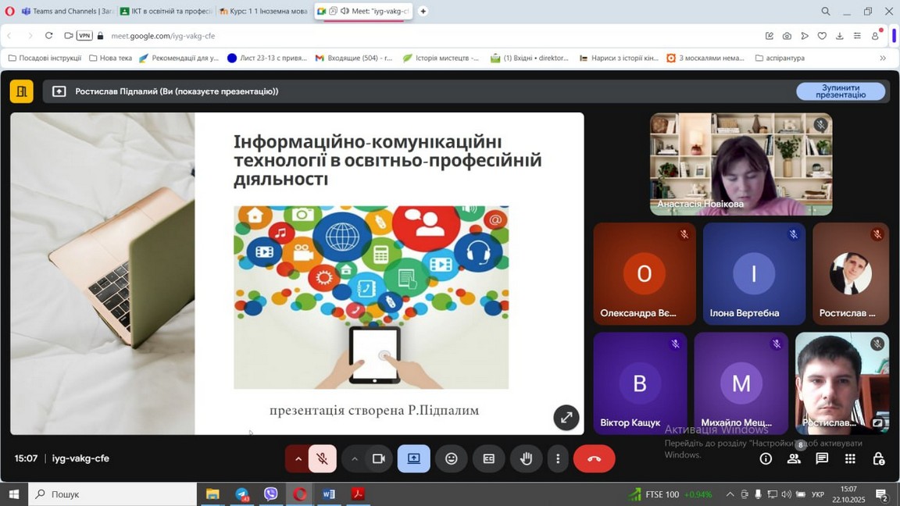Unmute the microphone
The width and height of the screenshot is (900, 506).
pos(322,459)
